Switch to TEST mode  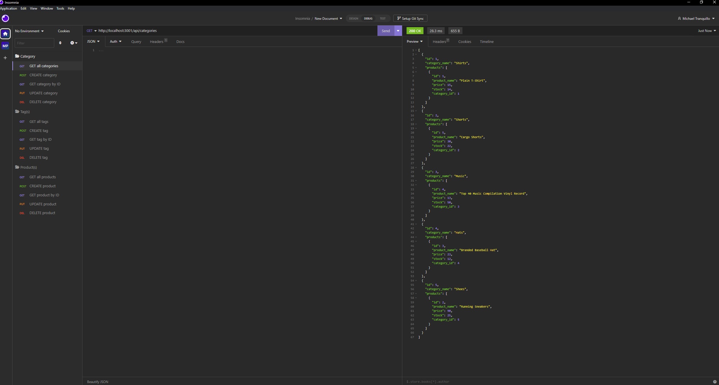click(383, 18)
